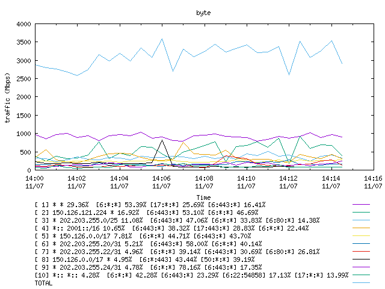Click the x-axis time label "14:12"
The height and width of the screenshot is (289, 385).
coord(289,178)
